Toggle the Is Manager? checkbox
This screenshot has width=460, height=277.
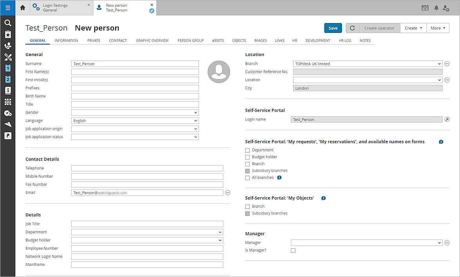tap(293, 250)
